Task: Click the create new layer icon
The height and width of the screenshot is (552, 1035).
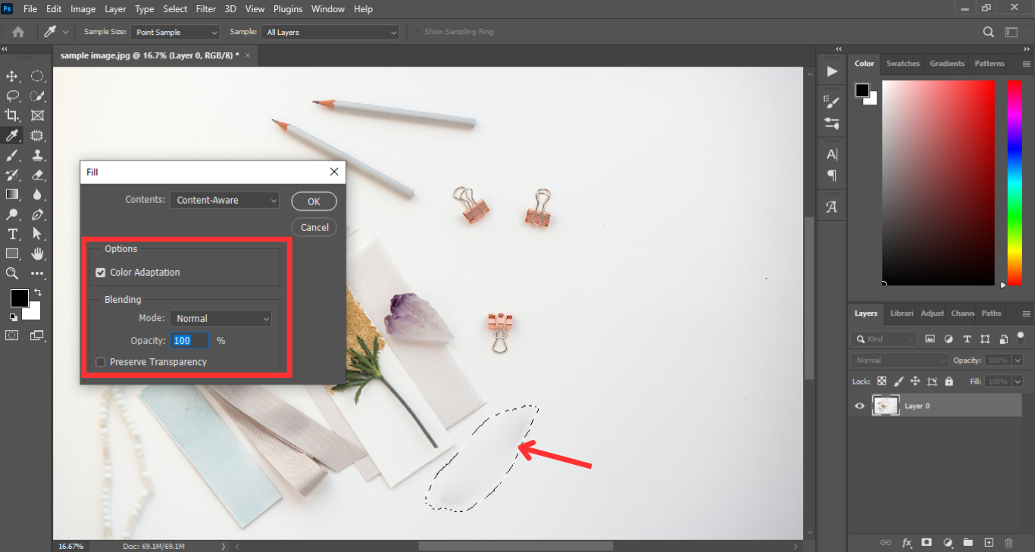Action: (x=988, y=543)
